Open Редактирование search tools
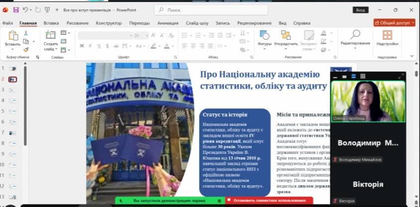The width and height of the screenshot is (420, 207). coord(355,36)
